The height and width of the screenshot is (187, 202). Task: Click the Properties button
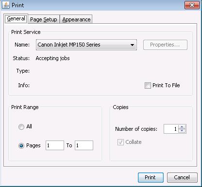tap(165, 45)
